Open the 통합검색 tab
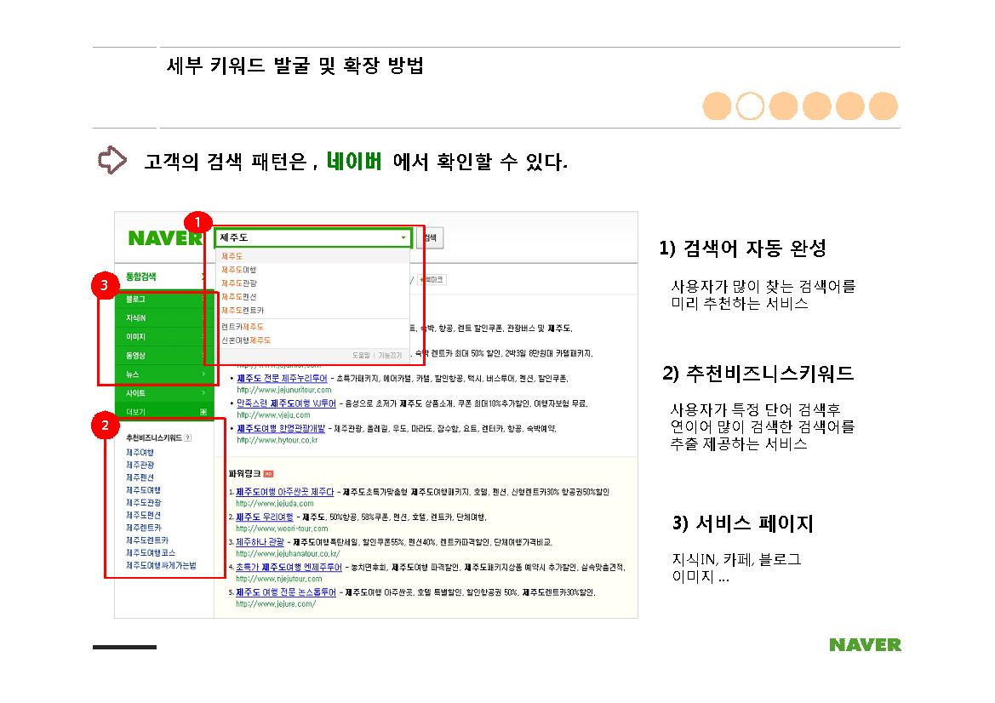The height and width of the screenshot is (703, 995). pos(141,276)
